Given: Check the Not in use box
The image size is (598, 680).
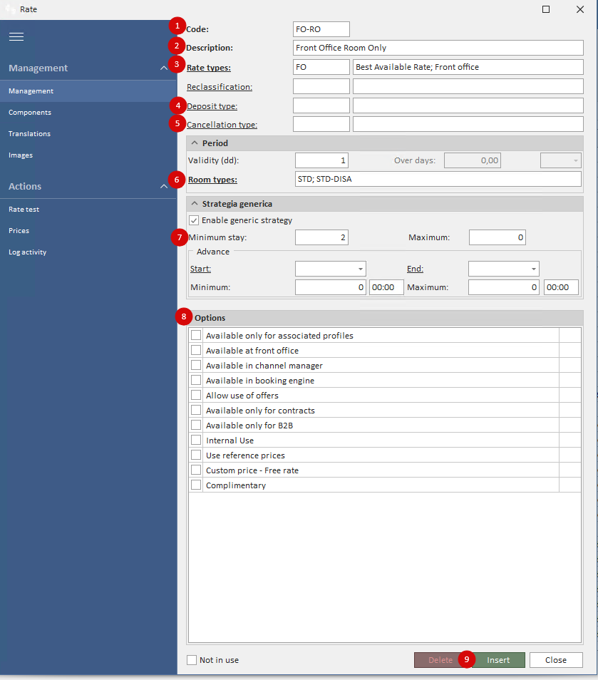Looking at the screenshot, I should 192,660.
